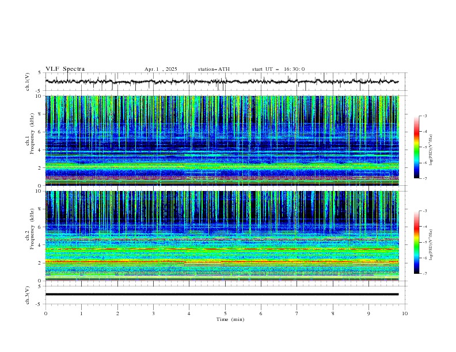Screen dimensions: 456x352
Task: Click the "8" kHz tick of ch.2 spectrogram
Action: coord(40,209)
